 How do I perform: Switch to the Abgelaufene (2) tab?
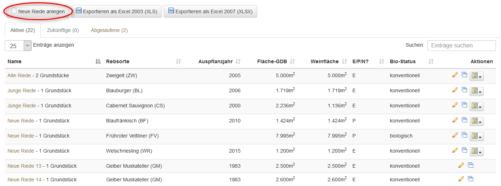109,30
